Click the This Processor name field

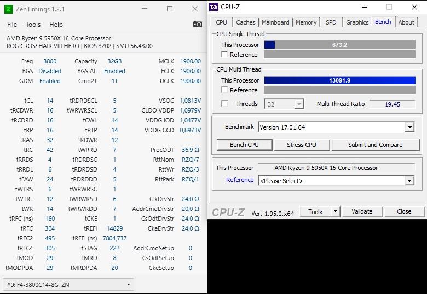[336, 168]
